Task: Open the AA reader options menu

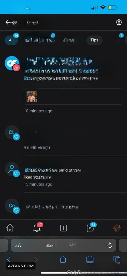Action: pyautogui.click(x=18, y=246)
